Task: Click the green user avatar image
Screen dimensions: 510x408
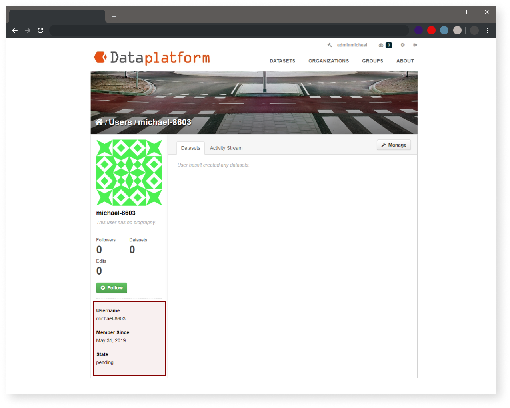Action: click(x=129, y=173)
